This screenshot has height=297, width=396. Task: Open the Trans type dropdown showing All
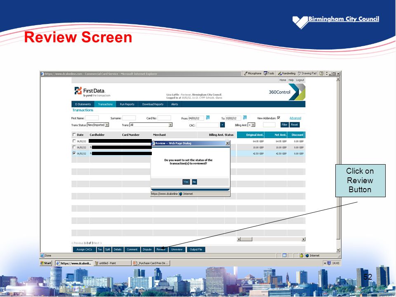point(151,125)
